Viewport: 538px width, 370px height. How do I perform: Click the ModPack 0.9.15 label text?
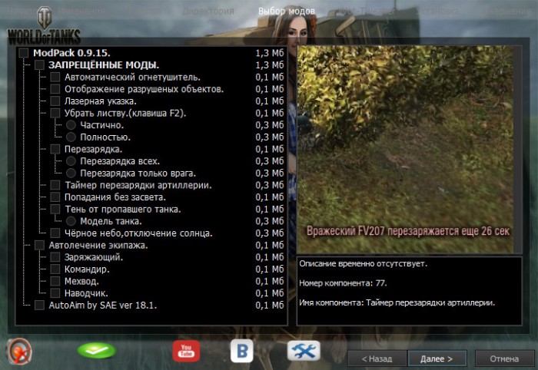pyautogui.click(x=71, y=53)
